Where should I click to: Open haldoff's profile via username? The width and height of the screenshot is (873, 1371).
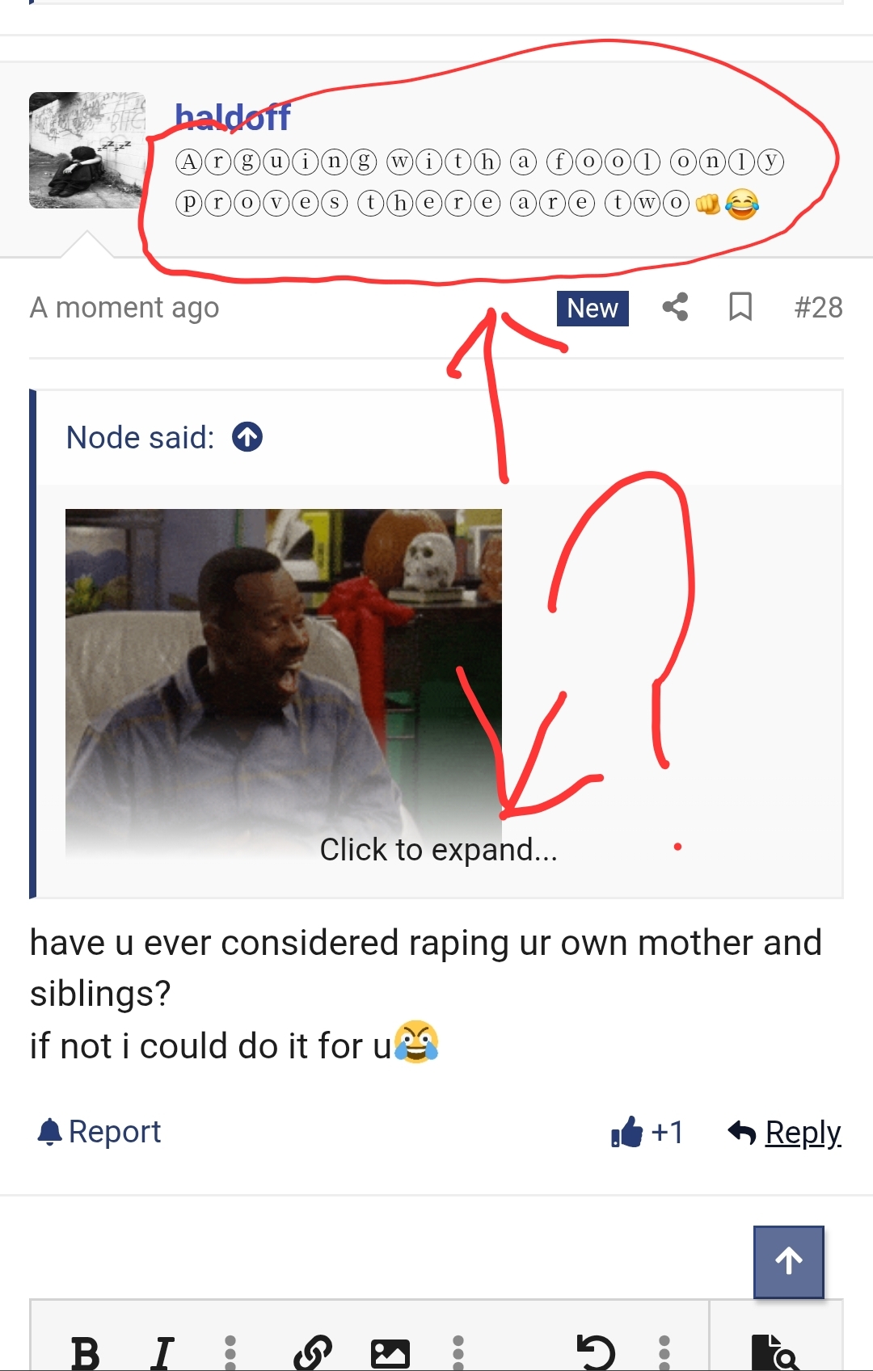point(233,118)
